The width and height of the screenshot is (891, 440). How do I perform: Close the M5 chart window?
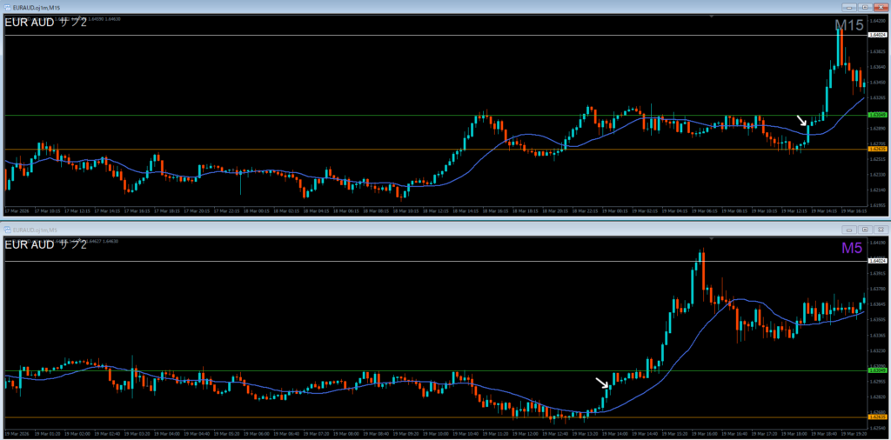[879, 229]
